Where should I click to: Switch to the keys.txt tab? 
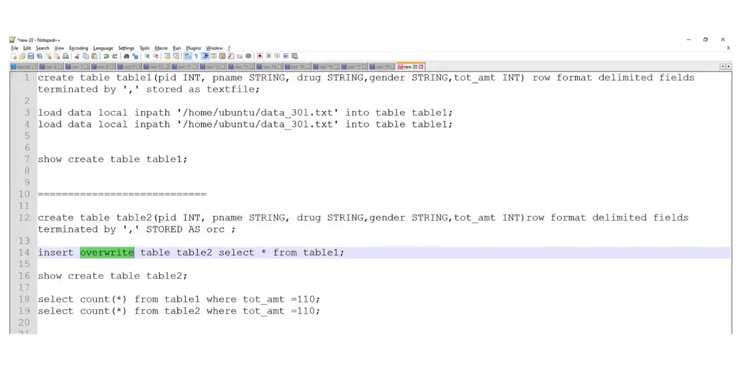[x=23, y=67]
